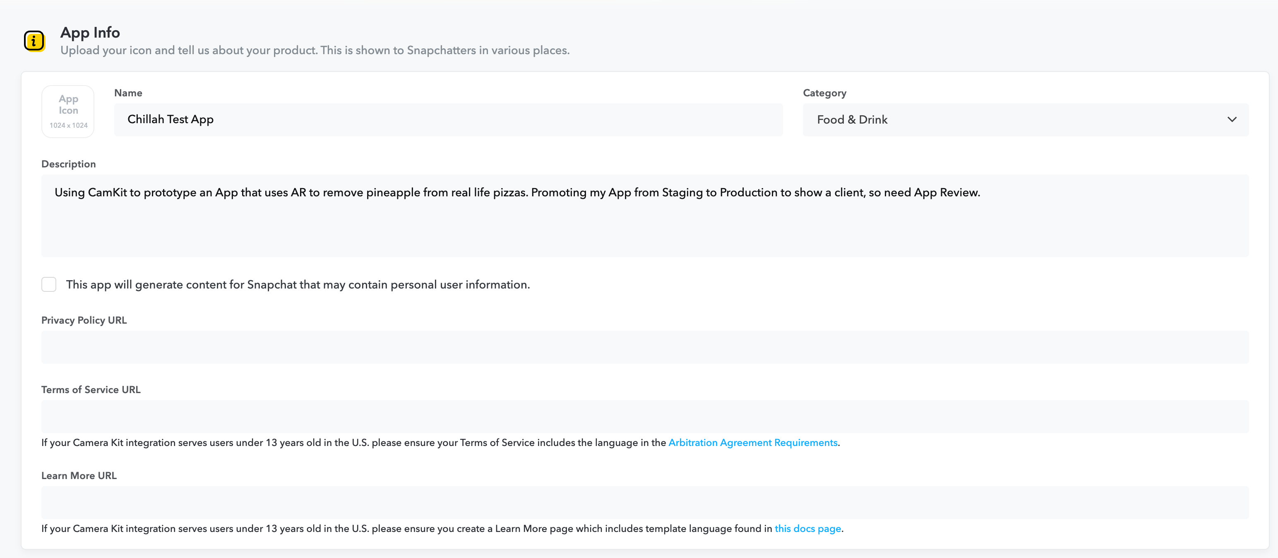Click the Learn More URL label
The width and height of the screenshot is (1278, 558).
tap(79, 475)
